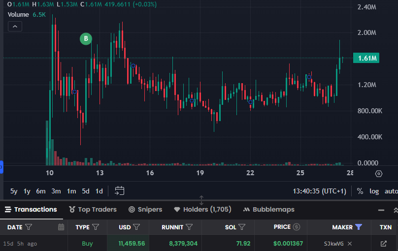Select the 6m time range

41,191
